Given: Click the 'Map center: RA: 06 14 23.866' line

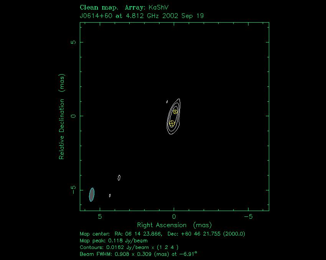Looking at the screenshot, I should (x=162, y=234).
